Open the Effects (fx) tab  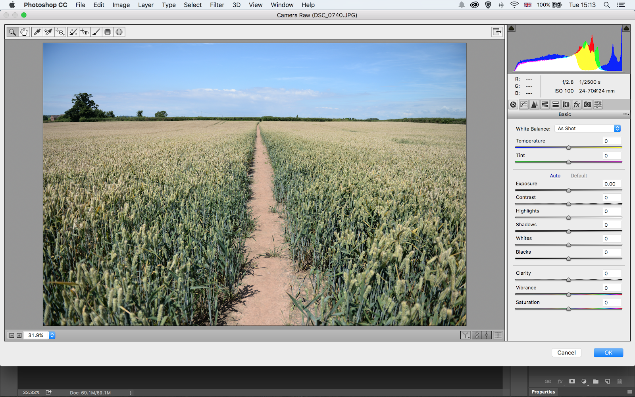point(577,104)
